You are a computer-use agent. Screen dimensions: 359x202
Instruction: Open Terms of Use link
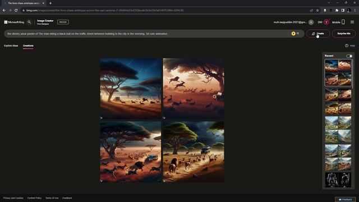[52, 198]
